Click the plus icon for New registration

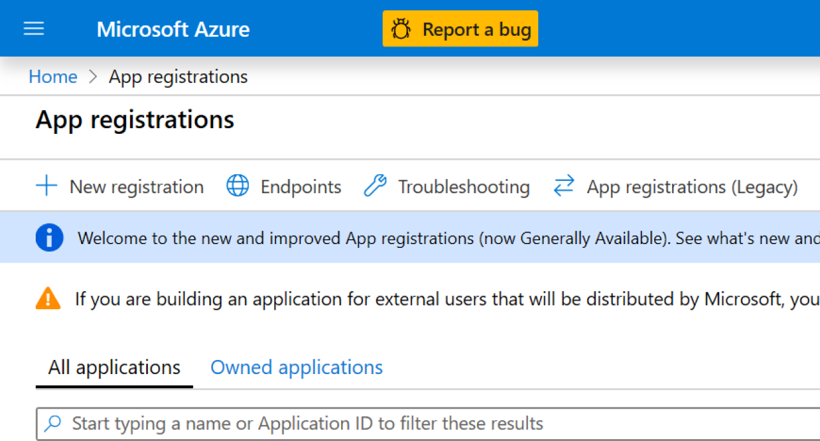pos(47,187)
